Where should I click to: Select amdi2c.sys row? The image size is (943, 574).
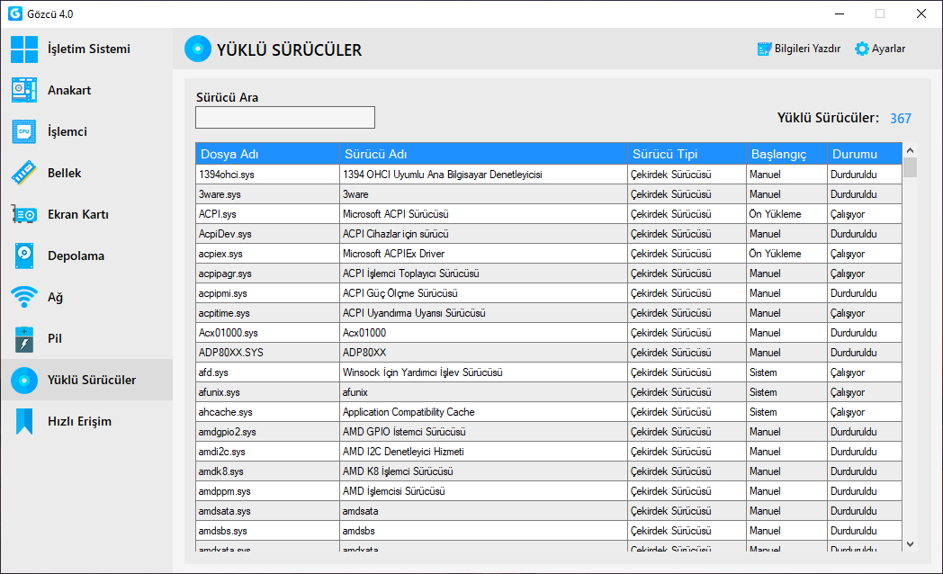pyautogui.click(x=549, y=452)
